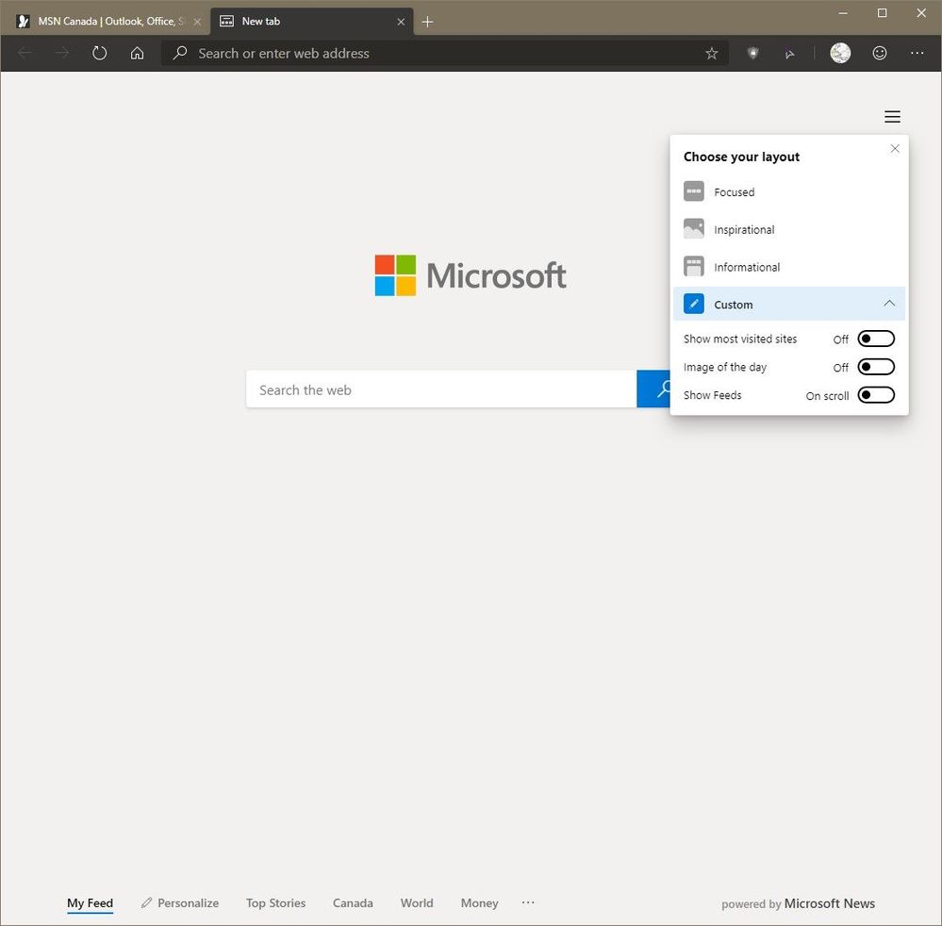Image resolution: width=942 pixels, height=926 pixels.
Task: Select the Custom layout option
Action: click(x=789, y=304)
